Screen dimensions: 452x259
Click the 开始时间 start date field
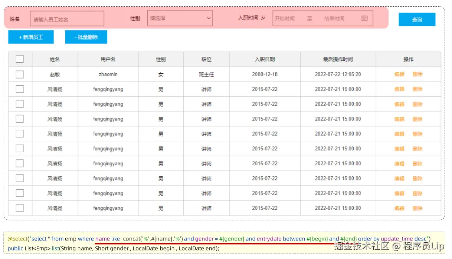point(285,18)
